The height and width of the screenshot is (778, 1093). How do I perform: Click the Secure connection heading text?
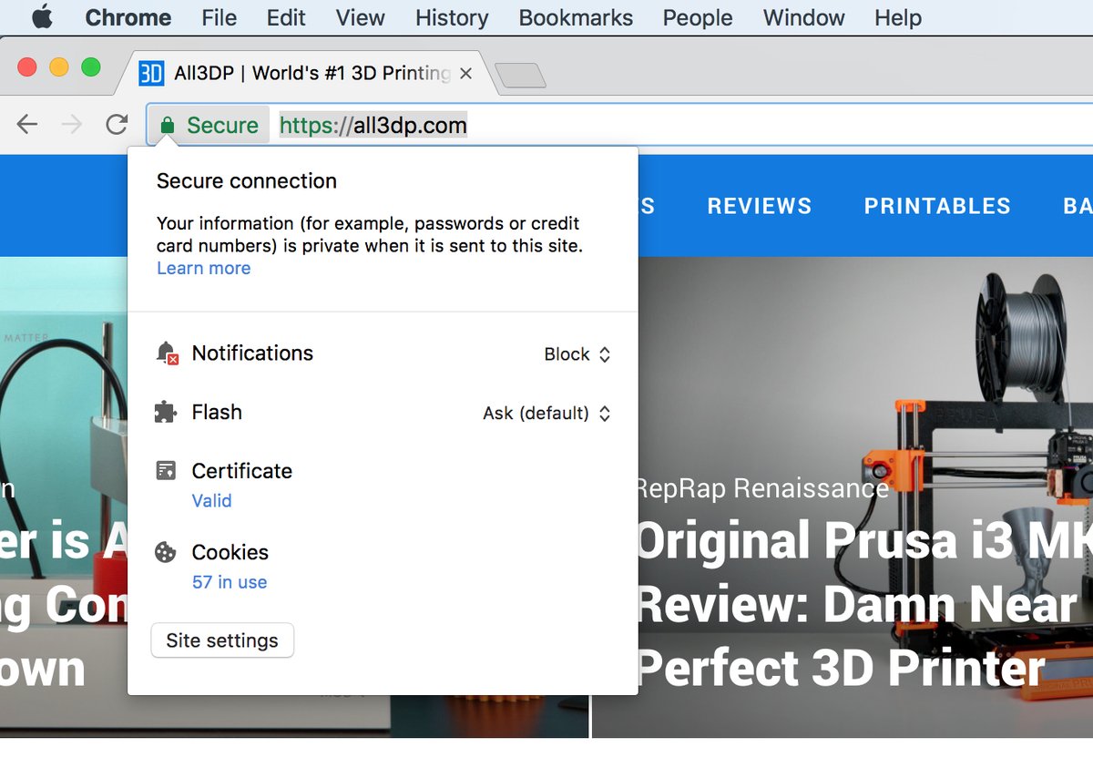point(247,180)
